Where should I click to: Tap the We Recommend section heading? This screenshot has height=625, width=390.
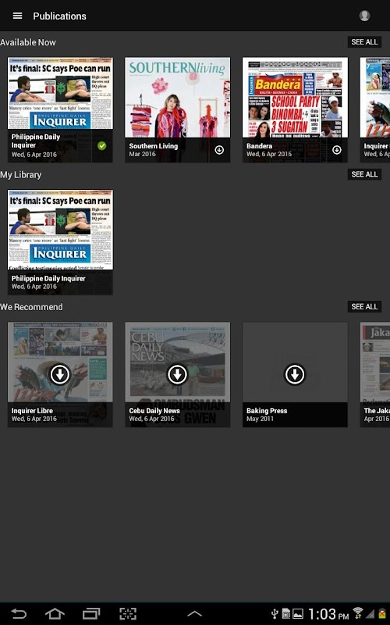[x=31, y=307]
